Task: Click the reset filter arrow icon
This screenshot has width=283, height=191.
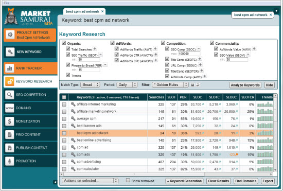Action: pos(198,85)
